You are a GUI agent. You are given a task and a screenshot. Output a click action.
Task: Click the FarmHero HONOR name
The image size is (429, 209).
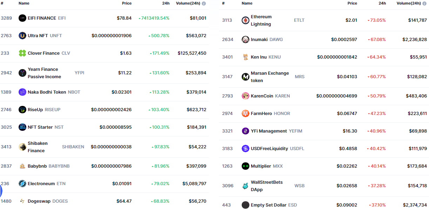point(270,113)
